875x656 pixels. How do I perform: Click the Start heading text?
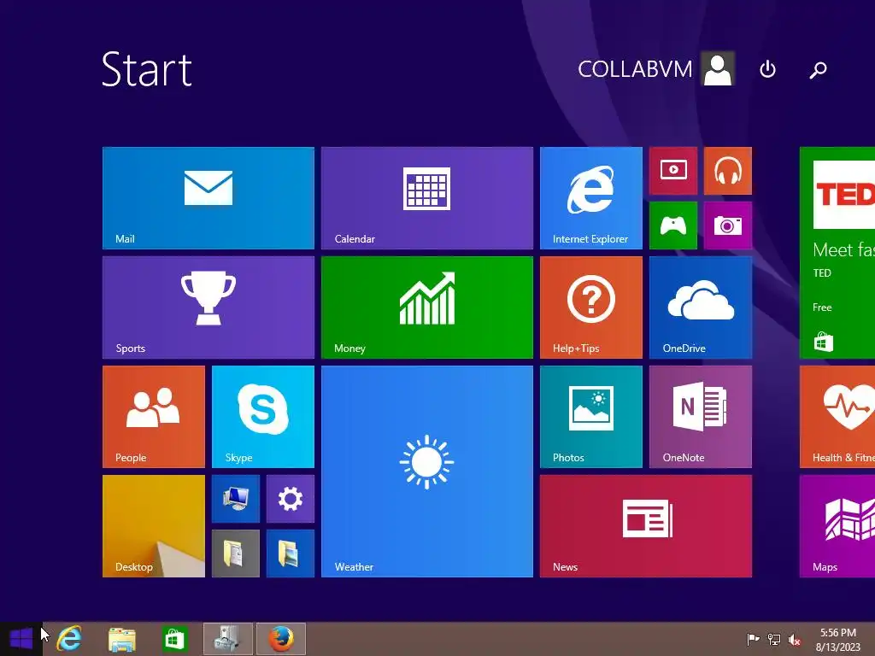coord(147,69)
